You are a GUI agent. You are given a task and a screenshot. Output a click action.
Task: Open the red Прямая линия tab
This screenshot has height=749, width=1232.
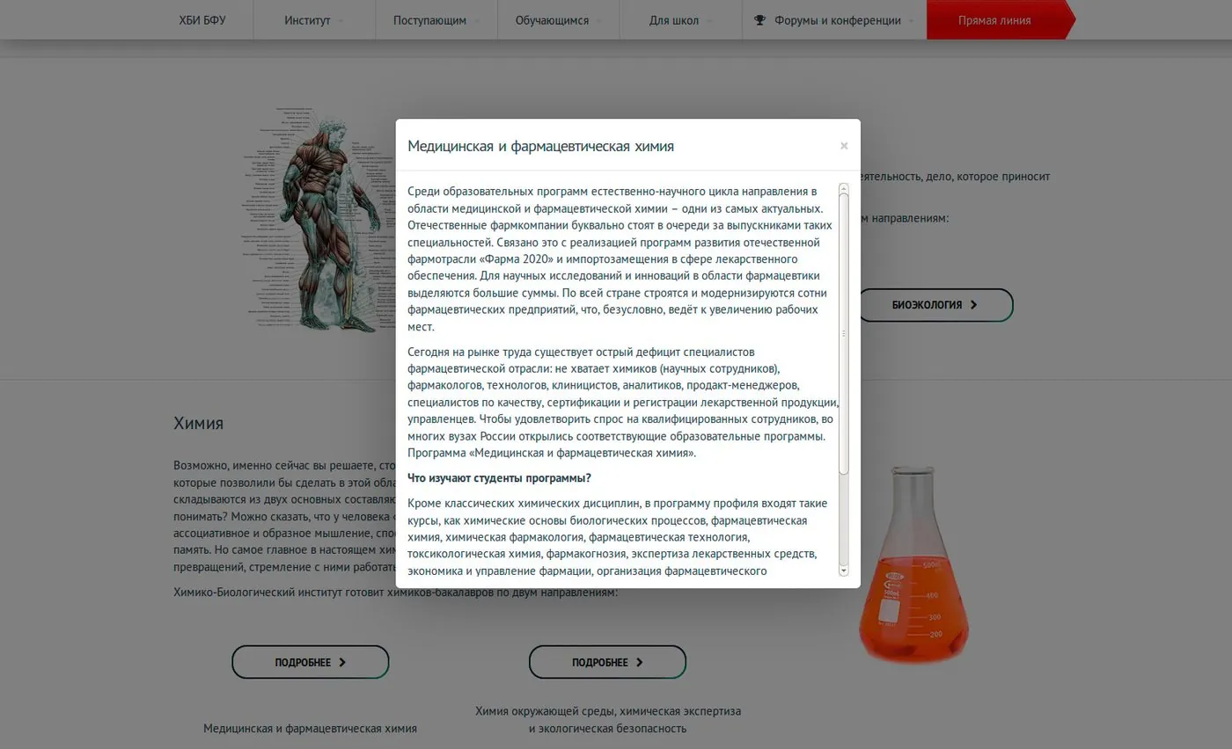pos(1001,20)
